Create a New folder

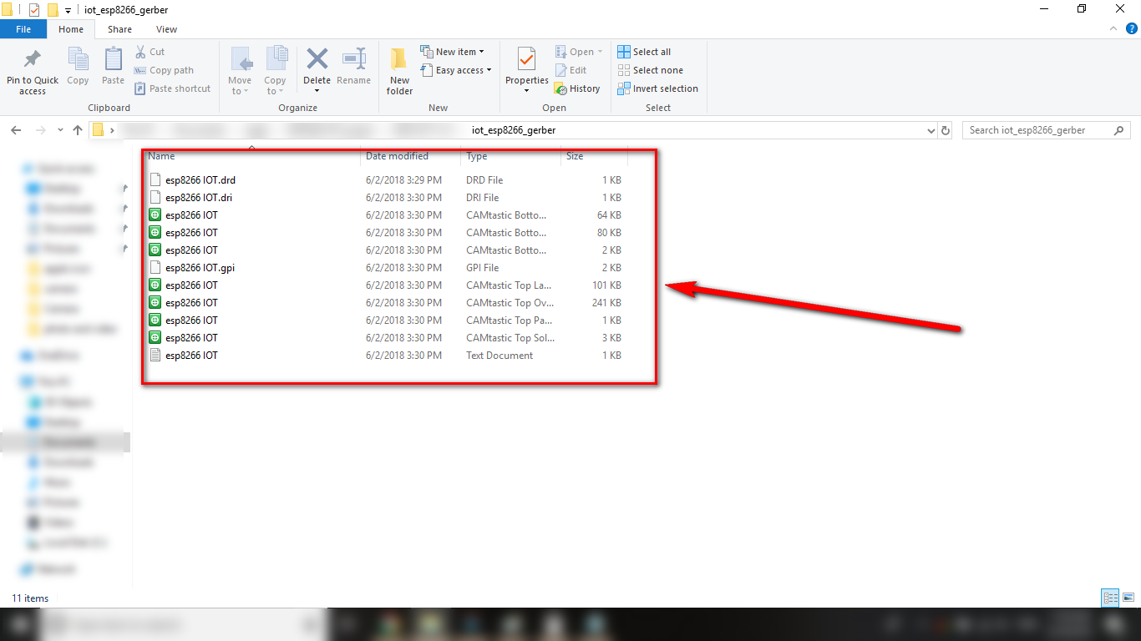click(x=398, y=70)
